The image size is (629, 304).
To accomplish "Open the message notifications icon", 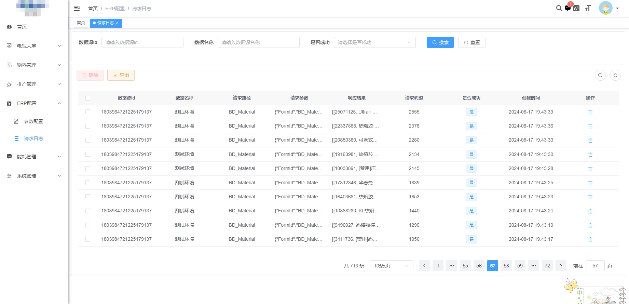I will [568, 8].
